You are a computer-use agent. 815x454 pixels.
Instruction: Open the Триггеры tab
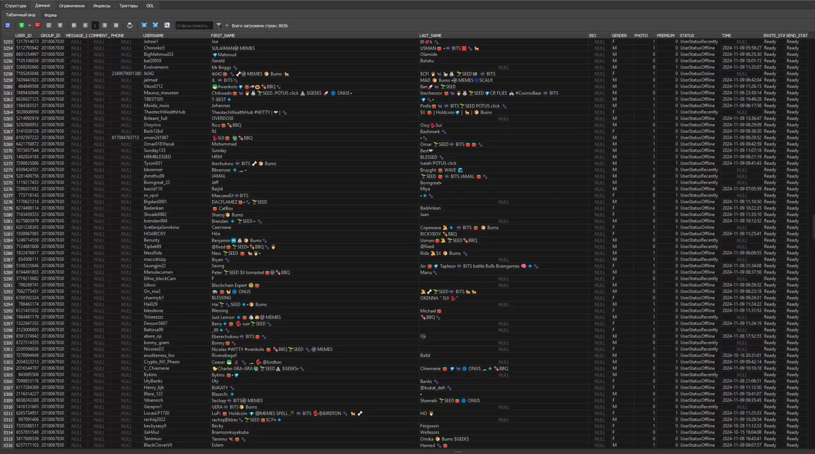tap(128, 6)
